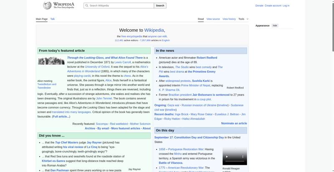Open the Inge Brück recent death link
The height and width of the screenshot is (172, 334).
(x=182, y=114)
